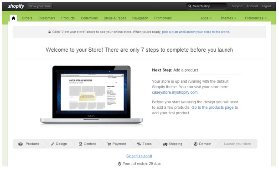Select the Payment step label
This screenshot has height=171, width=279.
pos(119,144)
